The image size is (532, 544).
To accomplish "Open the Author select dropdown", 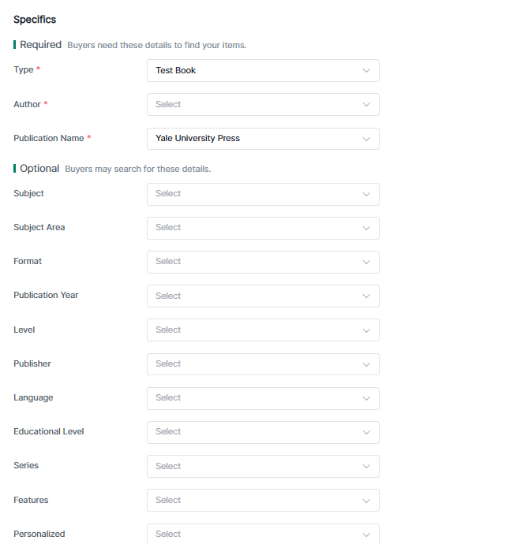I will tap(262, 104).
